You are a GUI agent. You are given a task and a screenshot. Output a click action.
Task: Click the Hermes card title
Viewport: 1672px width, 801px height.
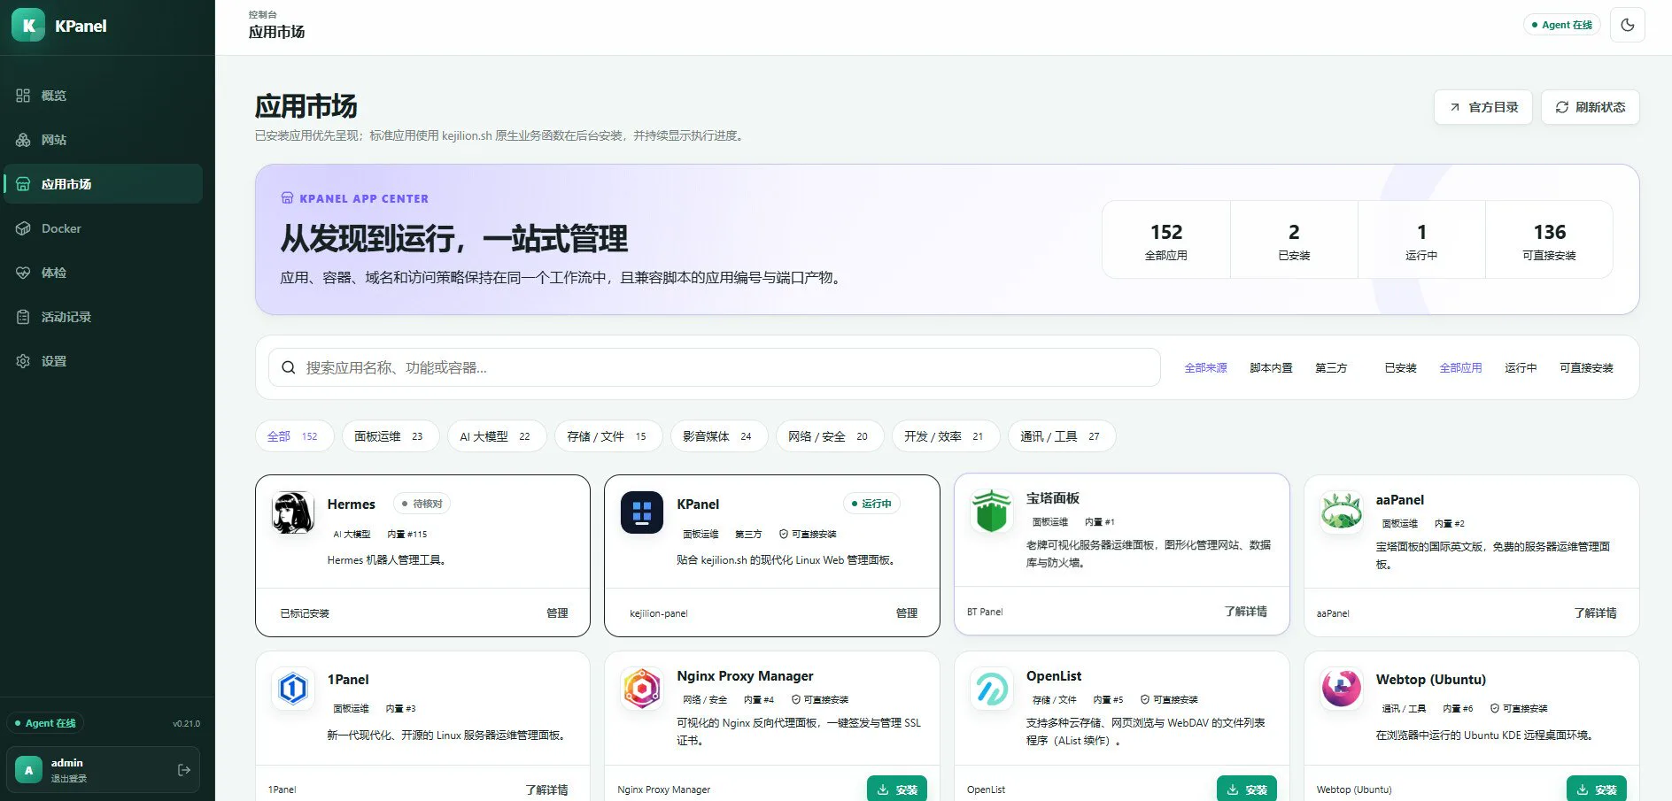point(351,504)
